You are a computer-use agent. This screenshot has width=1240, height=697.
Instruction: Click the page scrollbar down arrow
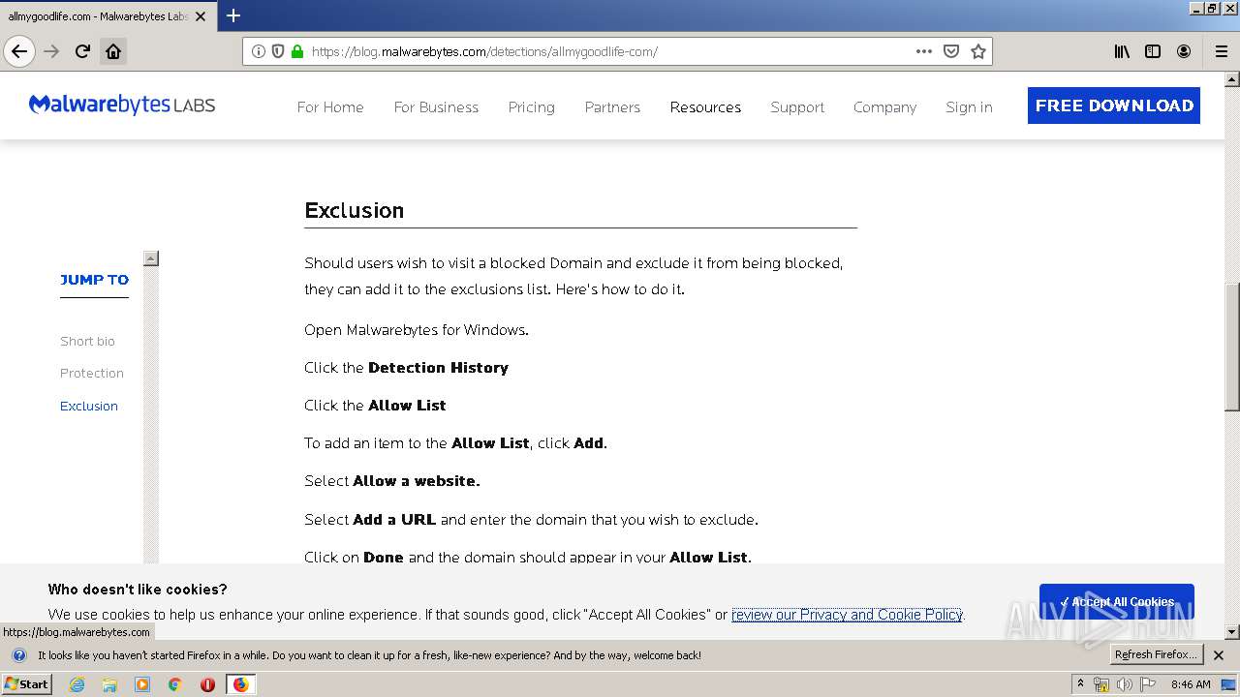click(x=1232, y=632)
